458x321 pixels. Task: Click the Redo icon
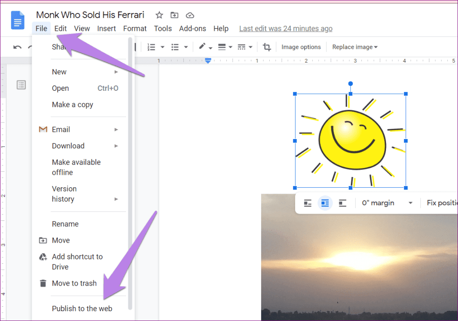[29, 46]
